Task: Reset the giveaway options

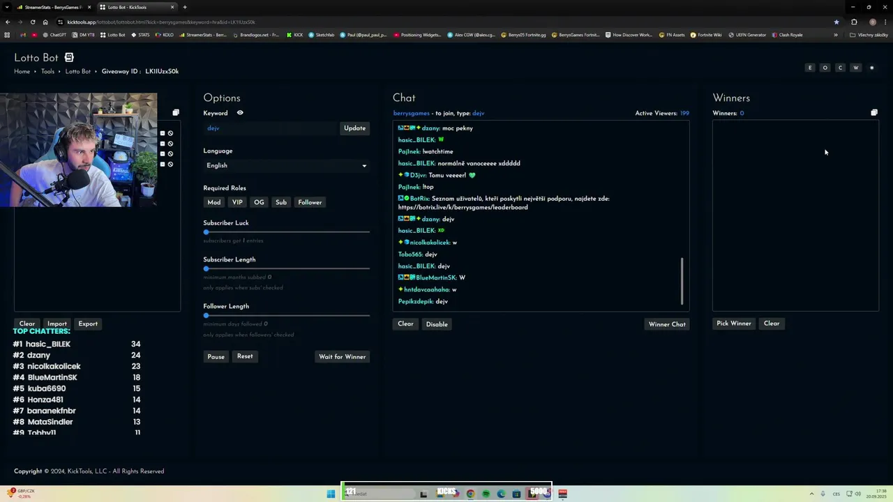Action: pyautogui.click(x=245, y=356)
